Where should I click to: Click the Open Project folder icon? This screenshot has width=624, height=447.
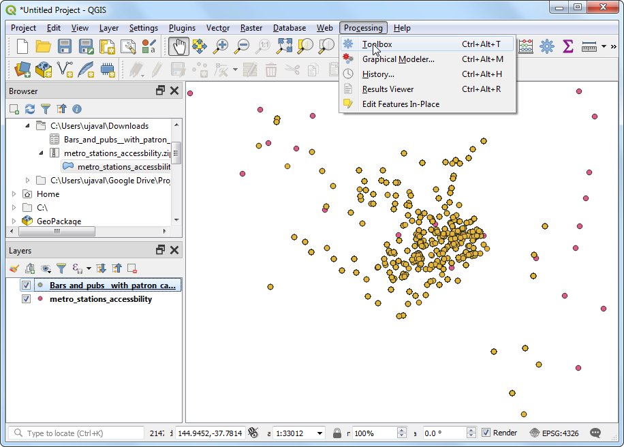tap(44, 46)
